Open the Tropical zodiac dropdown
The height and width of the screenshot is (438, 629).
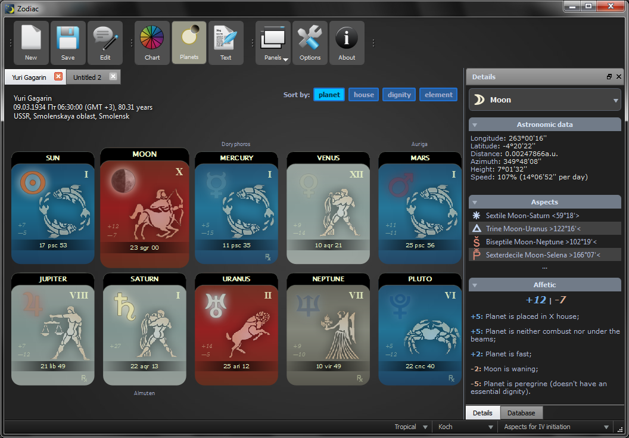[410, 427]
